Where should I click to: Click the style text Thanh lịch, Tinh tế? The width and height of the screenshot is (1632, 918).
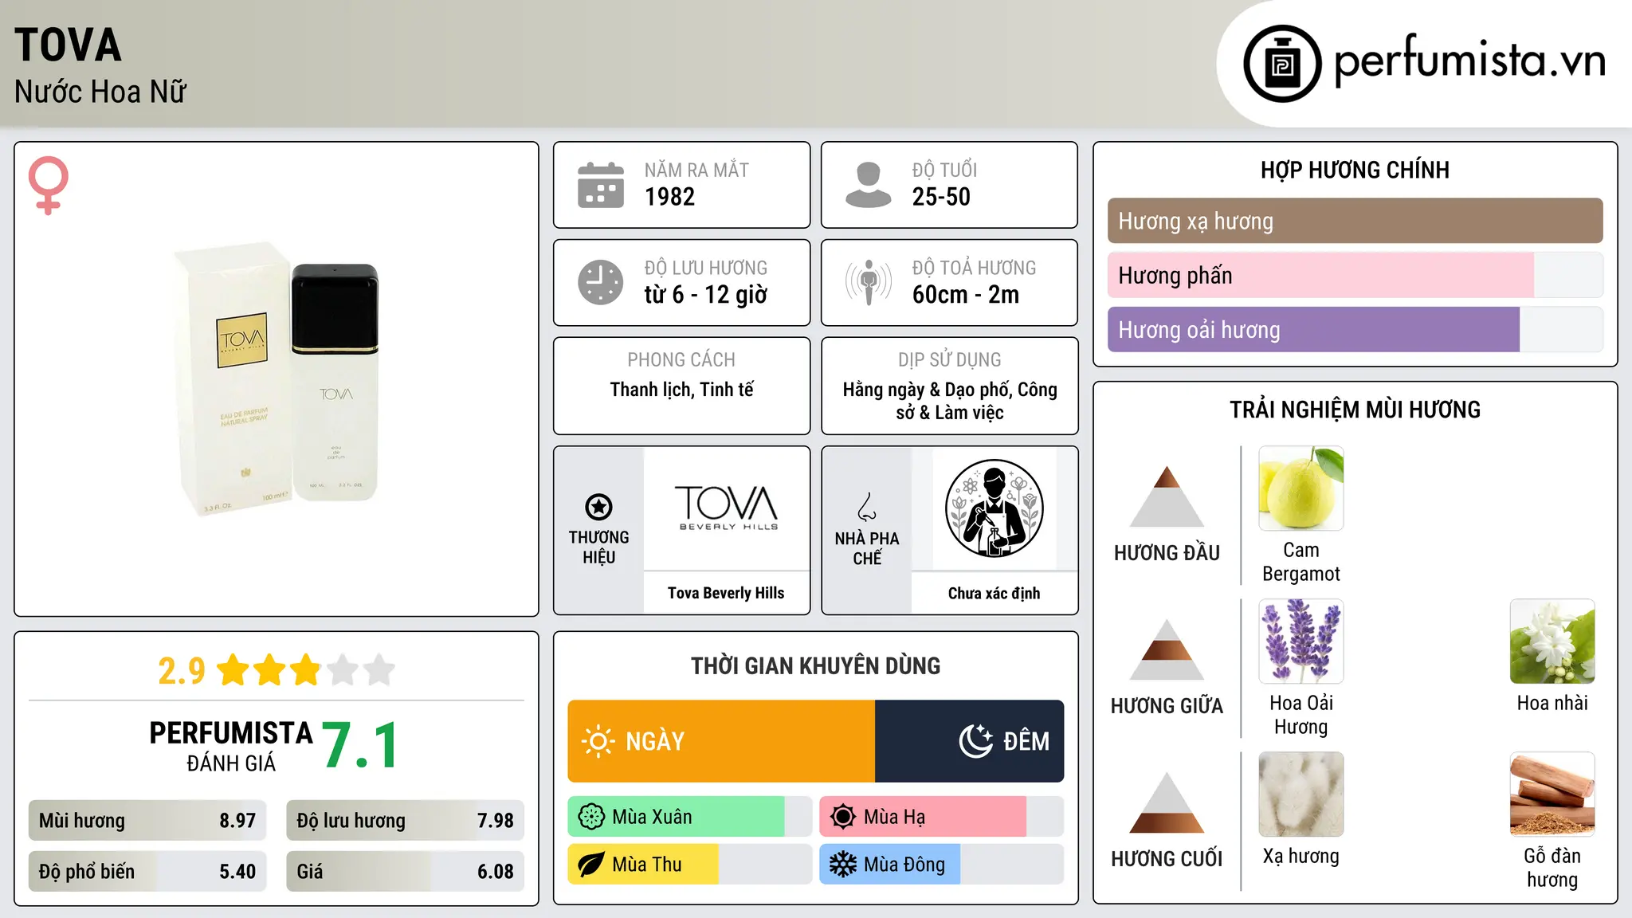(681, 390)
